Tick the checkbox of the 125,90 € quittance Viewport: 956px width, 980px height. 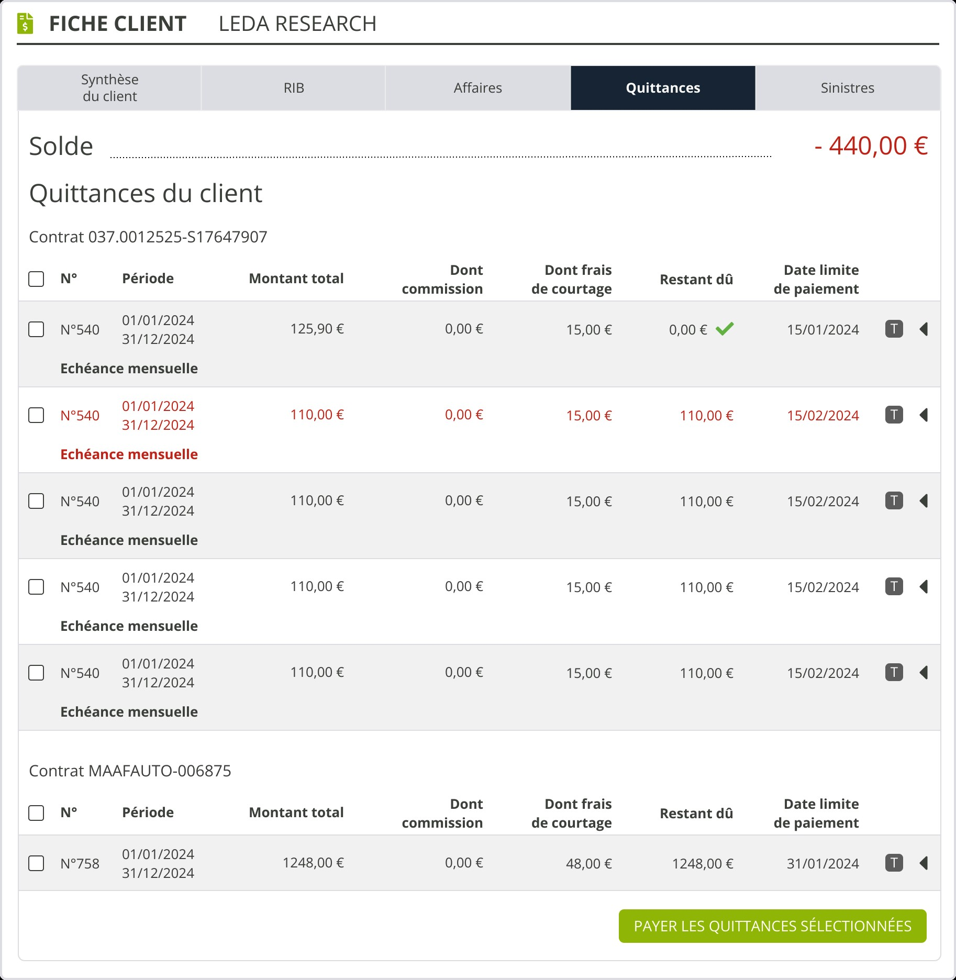point(36,330)
